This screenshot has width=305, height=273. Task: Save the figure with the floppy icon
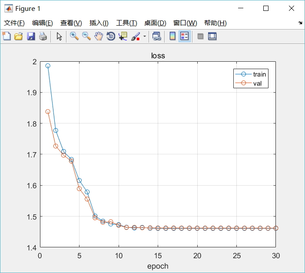pos(31,36)
